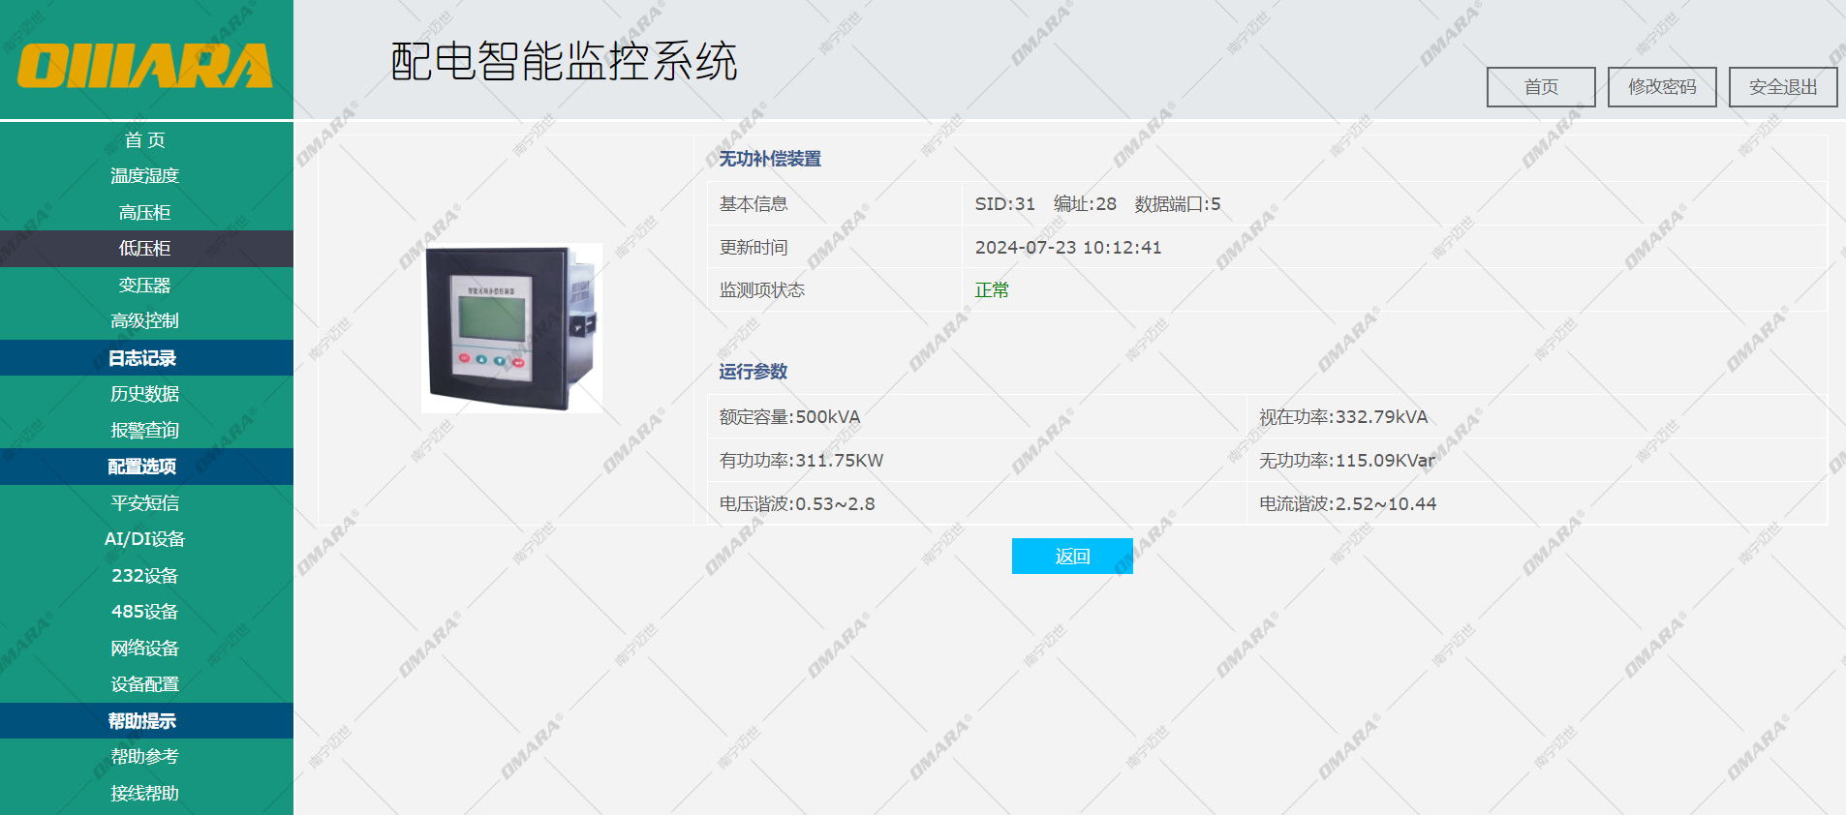The height and width of the screenshot is (815, 1846).
Task: Open 首页 in the left sidebar
Action: 145,140
